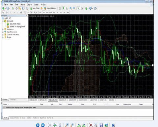Select the text label tool
158x127 pixels.
point(31,13)
